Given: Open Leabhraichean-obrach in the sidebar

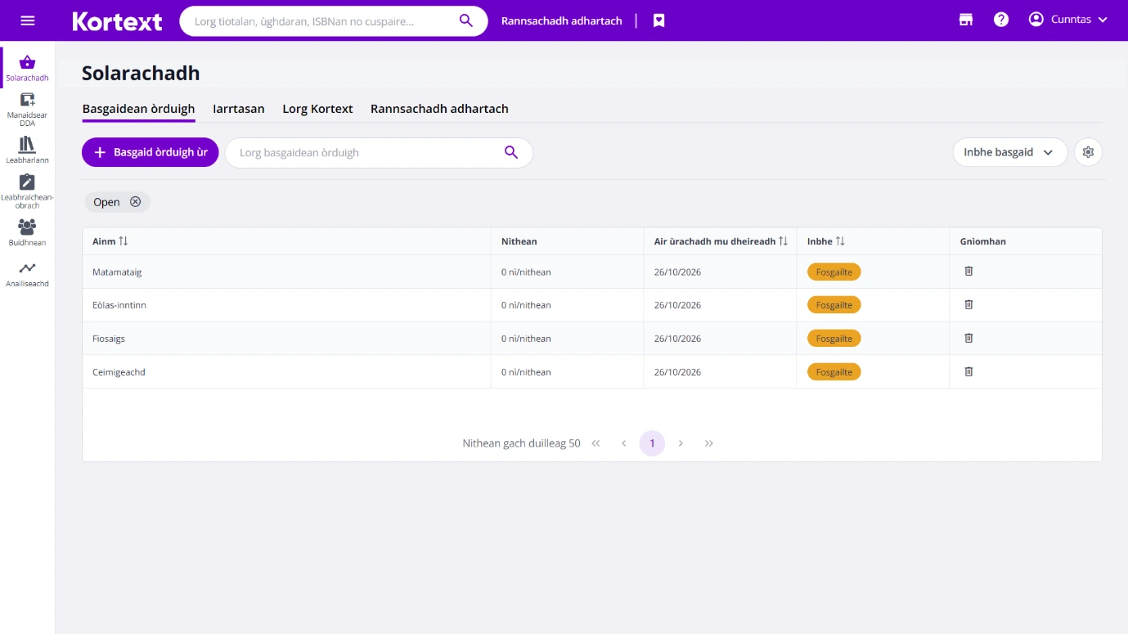Looking at the screenshot, I should click(27, 191).
